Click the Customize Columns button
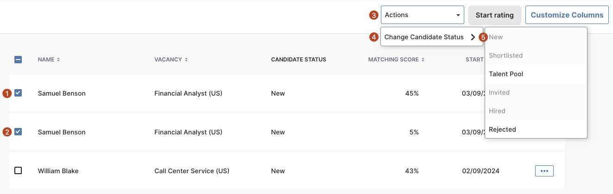Image resolution: width=613 pixels, height=194 pixels. pos(567,15)
